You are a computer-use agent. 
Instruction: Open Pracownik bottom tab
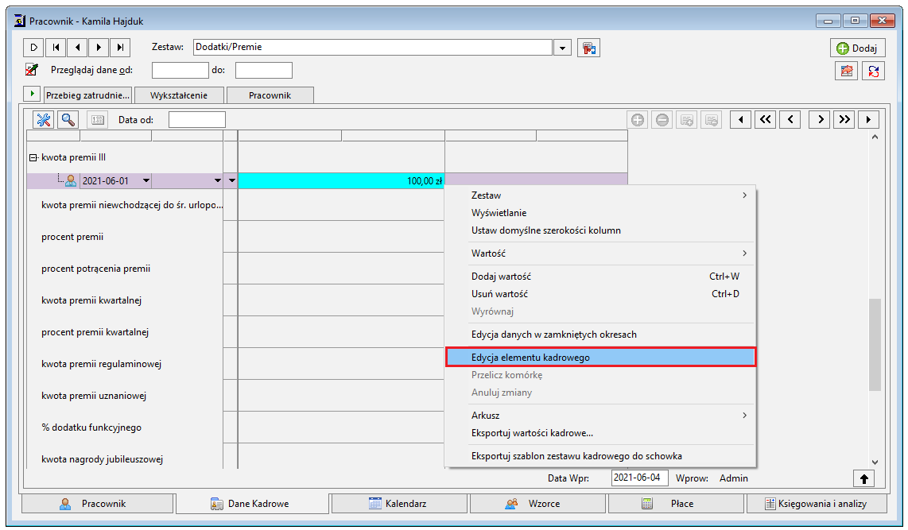pyautogui.click(x=97, y=504)
